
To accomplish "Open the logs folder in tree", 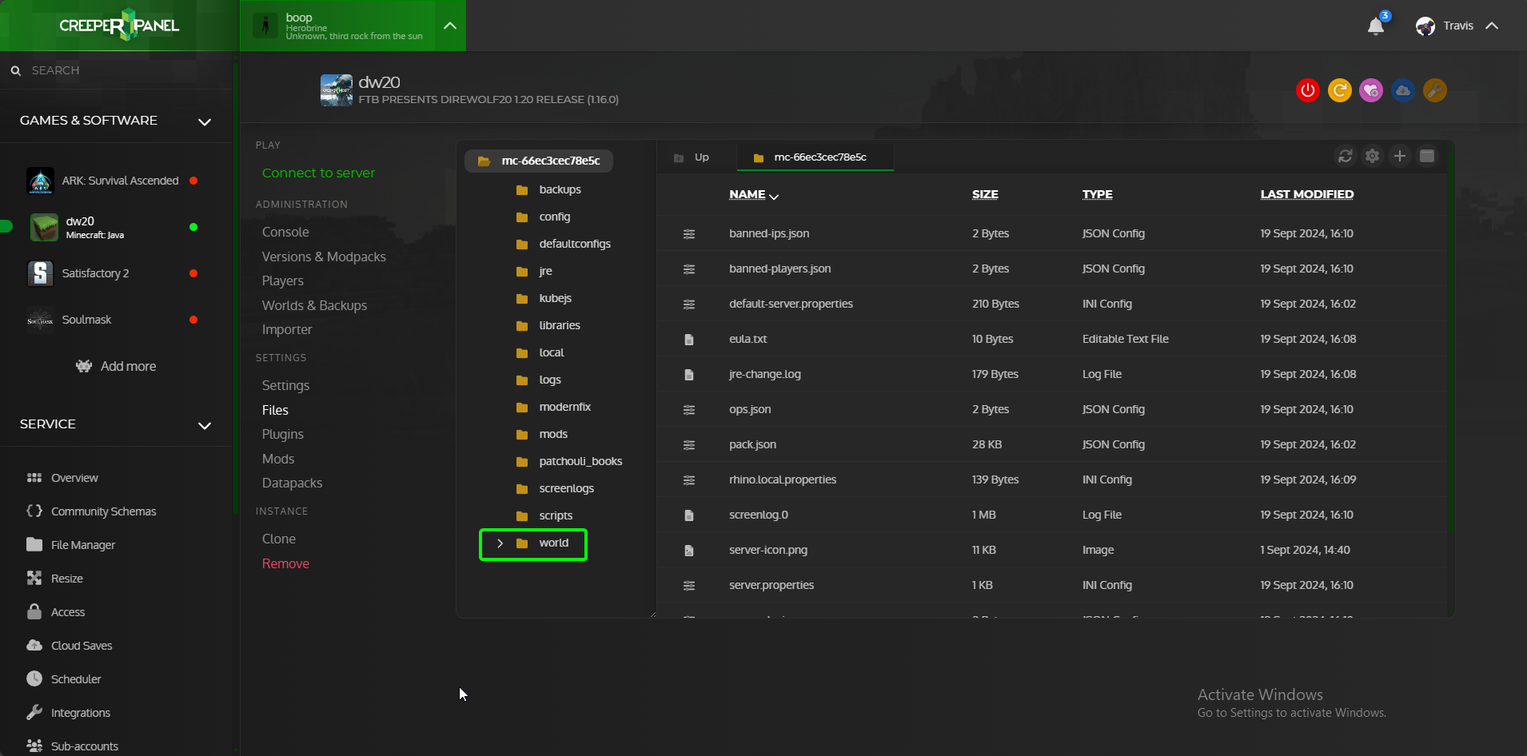I will pos(539,380).
